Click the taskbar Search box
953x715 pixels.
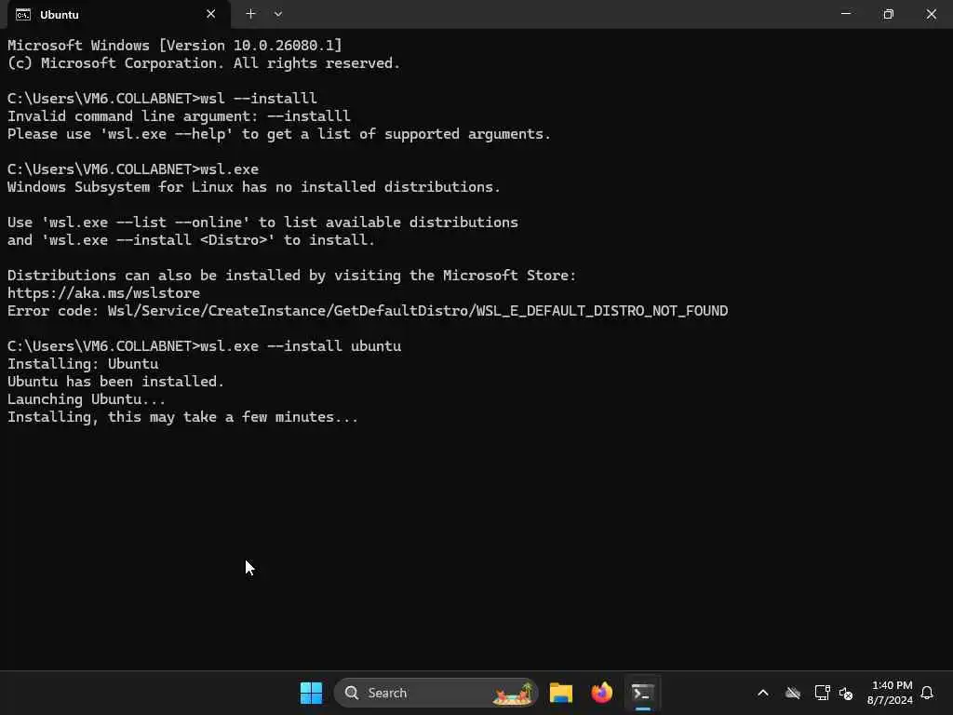[x=436, y=693]
